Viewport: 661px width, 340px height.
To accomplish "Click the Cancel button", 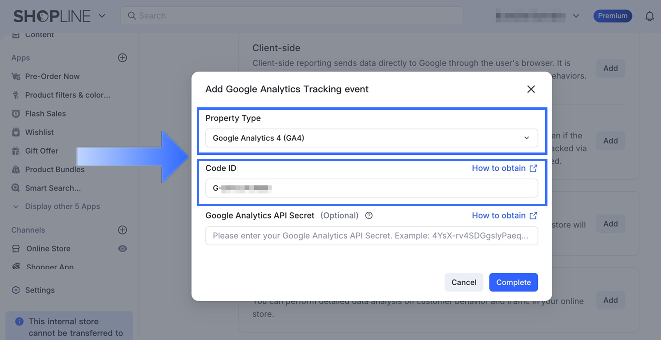I will (x=463, y=282).
